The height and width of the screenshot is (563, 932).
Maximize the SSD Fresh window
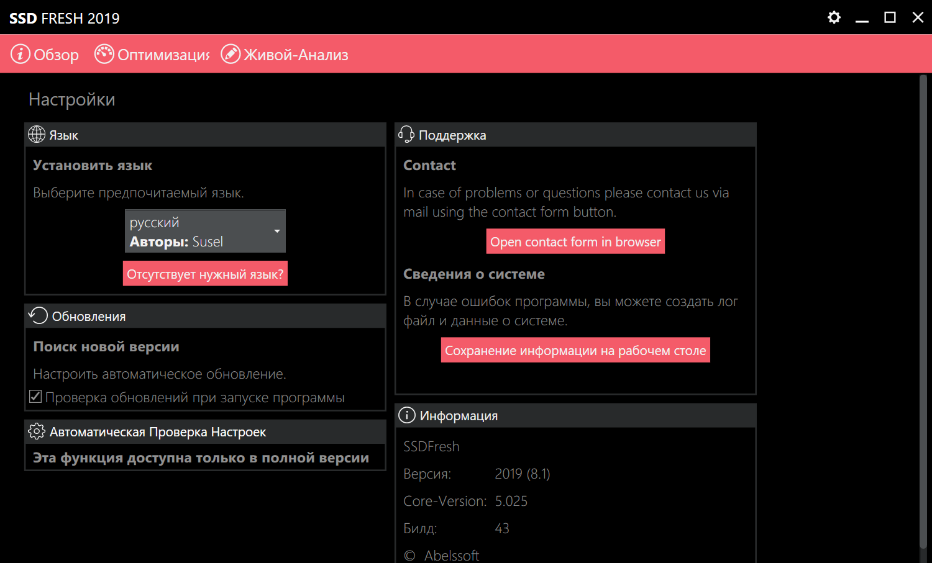coord(890,17)
